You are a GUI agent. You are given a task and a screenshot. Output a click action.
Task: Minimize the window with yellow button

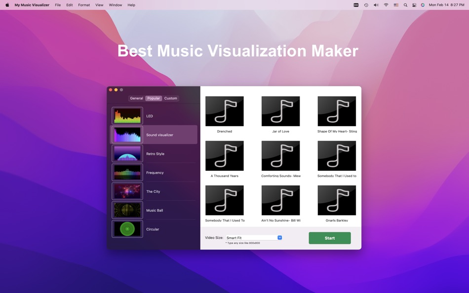tap(116, 90)
